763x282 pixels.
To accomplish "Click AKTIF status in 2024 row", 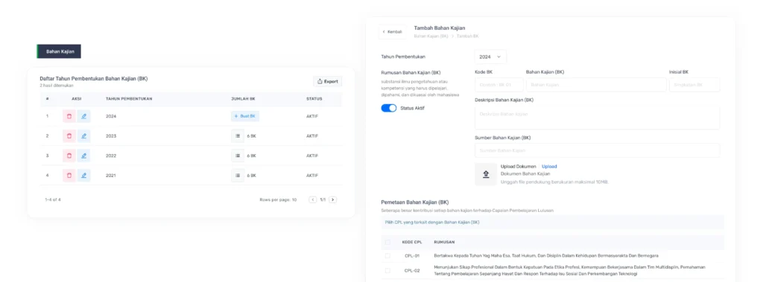I will (312, 116).
